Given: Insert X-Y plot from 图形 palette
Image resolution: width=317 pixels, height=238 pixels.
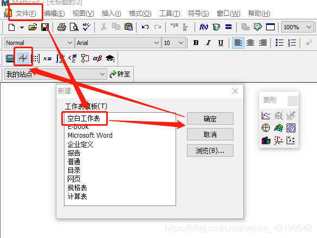Looking at the screenshot, I should click(x=266, y=115).
